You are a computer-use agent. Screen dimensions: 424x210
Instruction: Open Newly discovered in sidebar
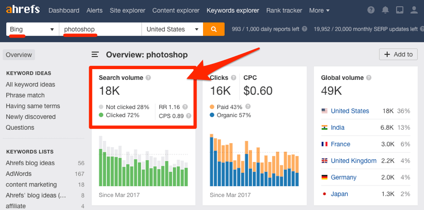pyautogui.click(x=31, y=117)
